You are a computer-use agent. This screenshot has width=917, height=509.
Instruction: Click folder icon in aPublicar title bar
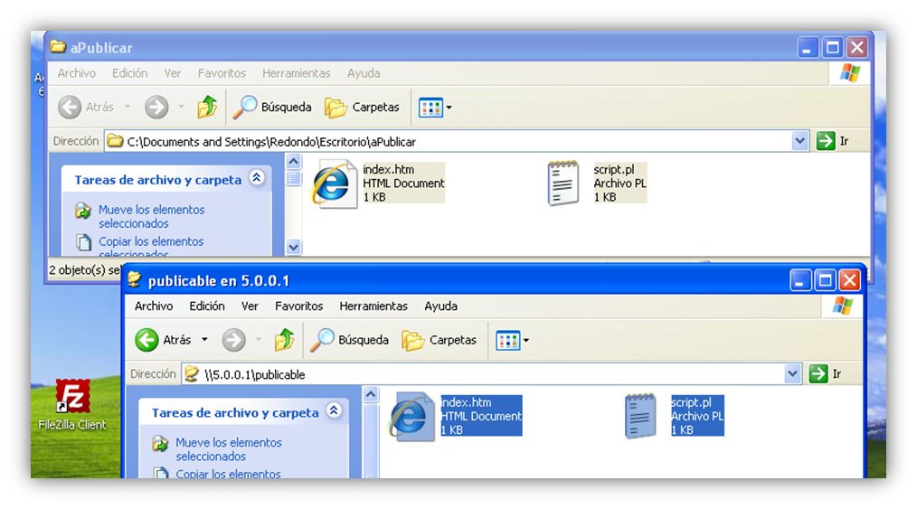click(x=57, y=46)
